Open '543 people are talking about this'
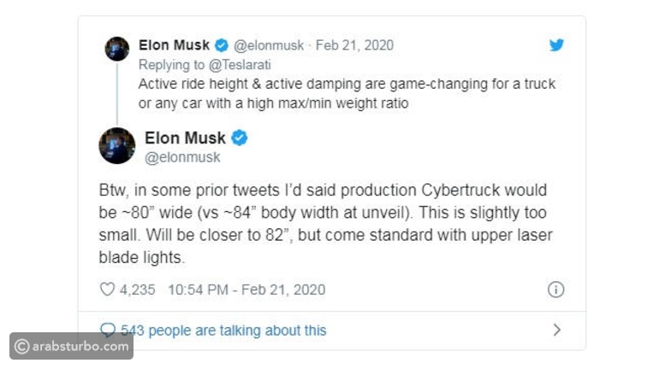The image size is (659, 369). (x=223, y=330)
